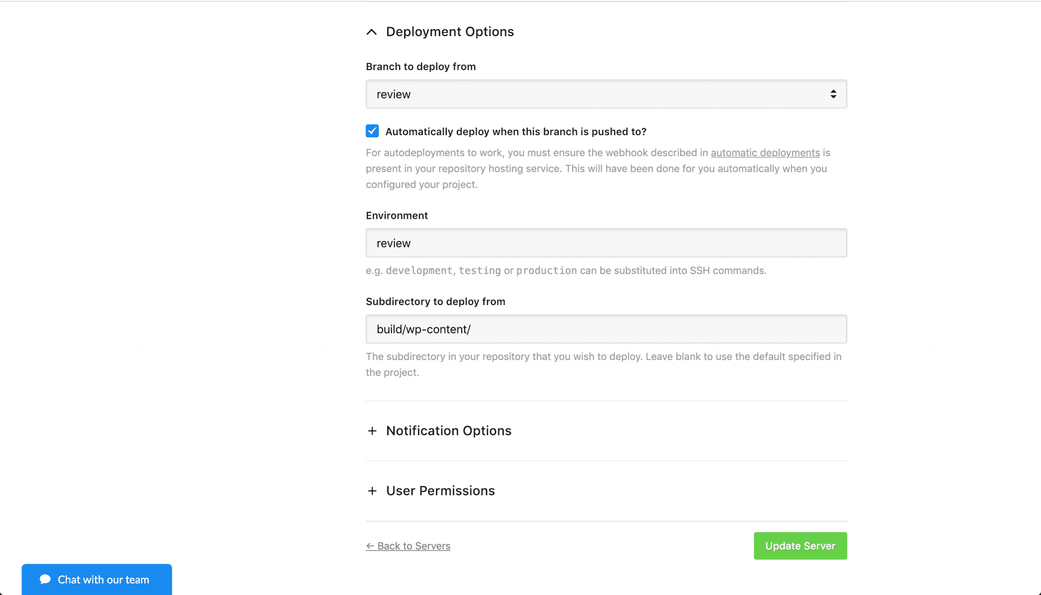
Task: Go back via Back to Servers link
Action: tap(408, 546)
